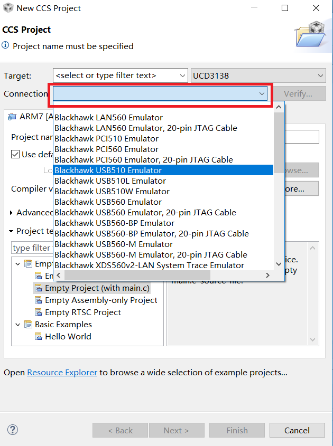Select Blackhawk LAN560 Emulator from list
The height and width of the screenshot is (446, 333).
(x=163, y=118)
